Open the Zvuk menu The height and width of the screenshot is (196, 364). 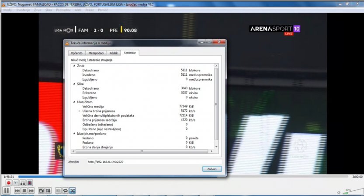click(x=38, y=10)
